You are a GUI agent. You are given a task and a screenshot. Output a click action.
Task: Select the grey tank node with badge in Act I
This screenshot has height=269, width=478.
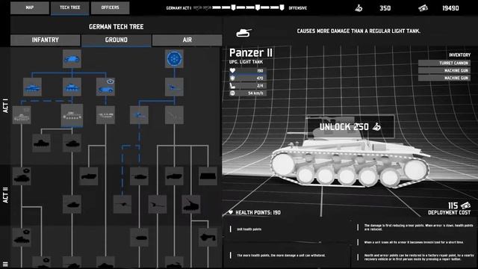(x=22, y=115)
